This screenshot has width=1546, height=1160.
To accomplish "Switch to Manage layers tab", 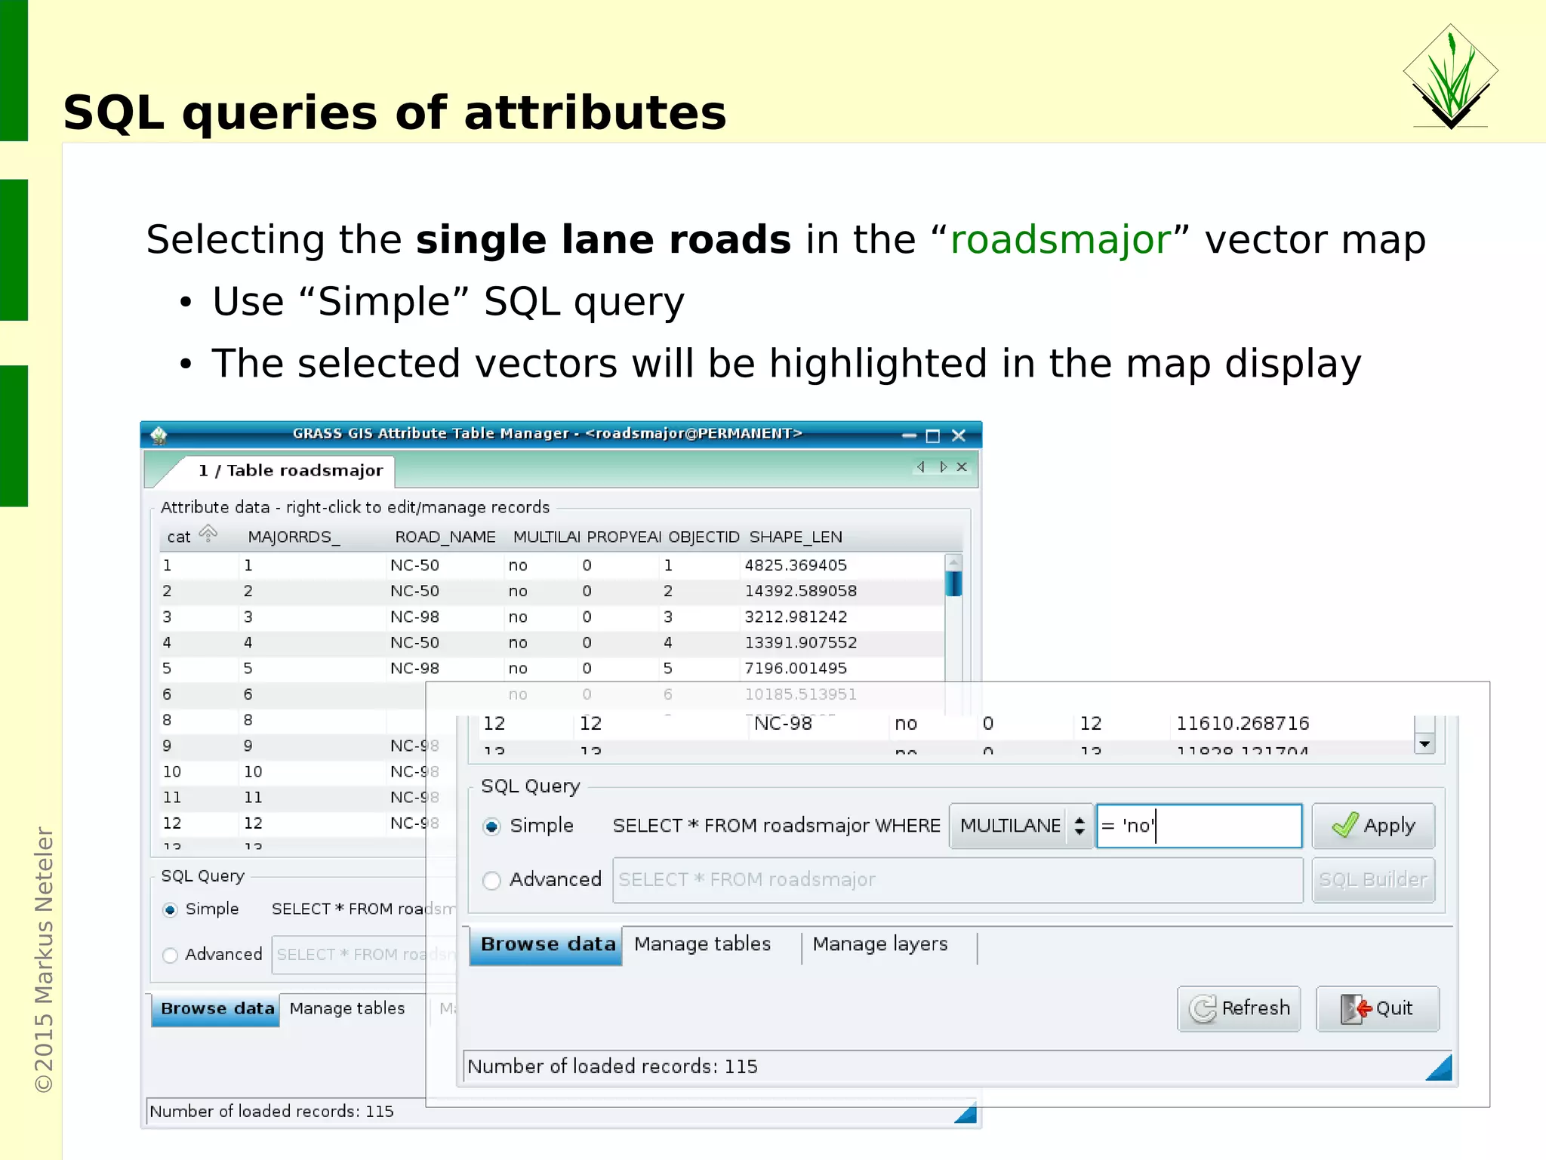I will click(880, 944).
